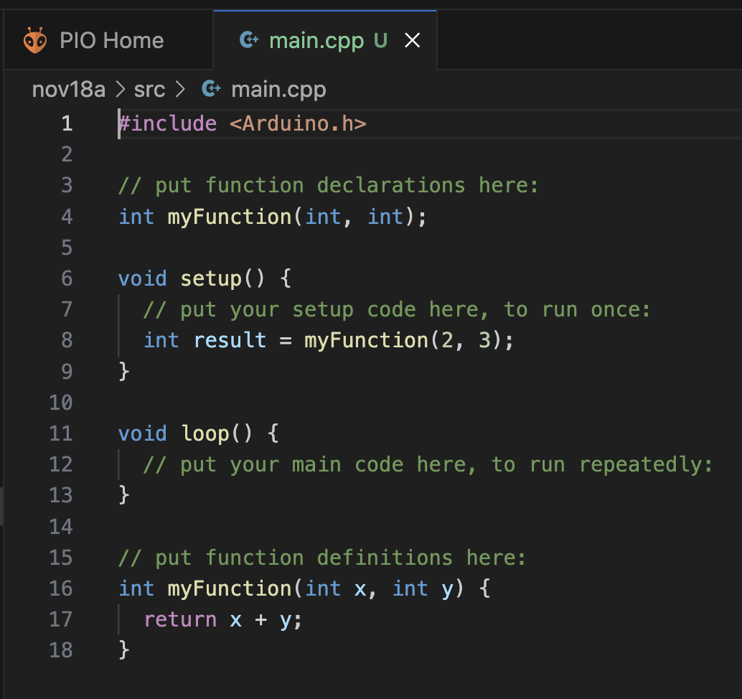Viewport: 742px width, 699px height.
Task: Click the C++ icon in the breadcrumb
Action: (211, 88)
